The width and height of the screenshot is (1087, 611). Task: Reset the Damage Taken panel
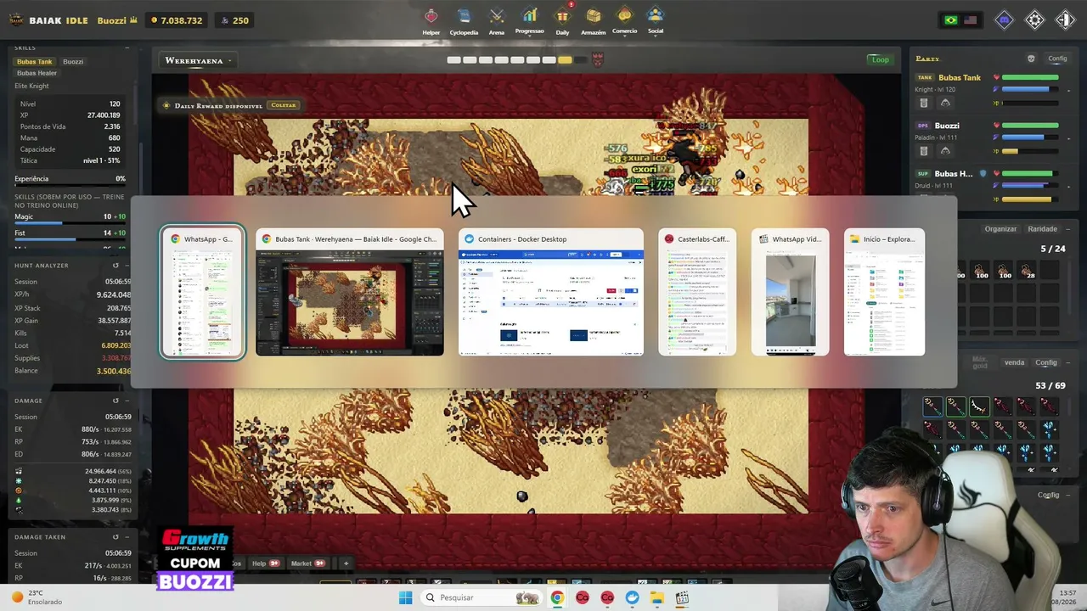point(115,536)
